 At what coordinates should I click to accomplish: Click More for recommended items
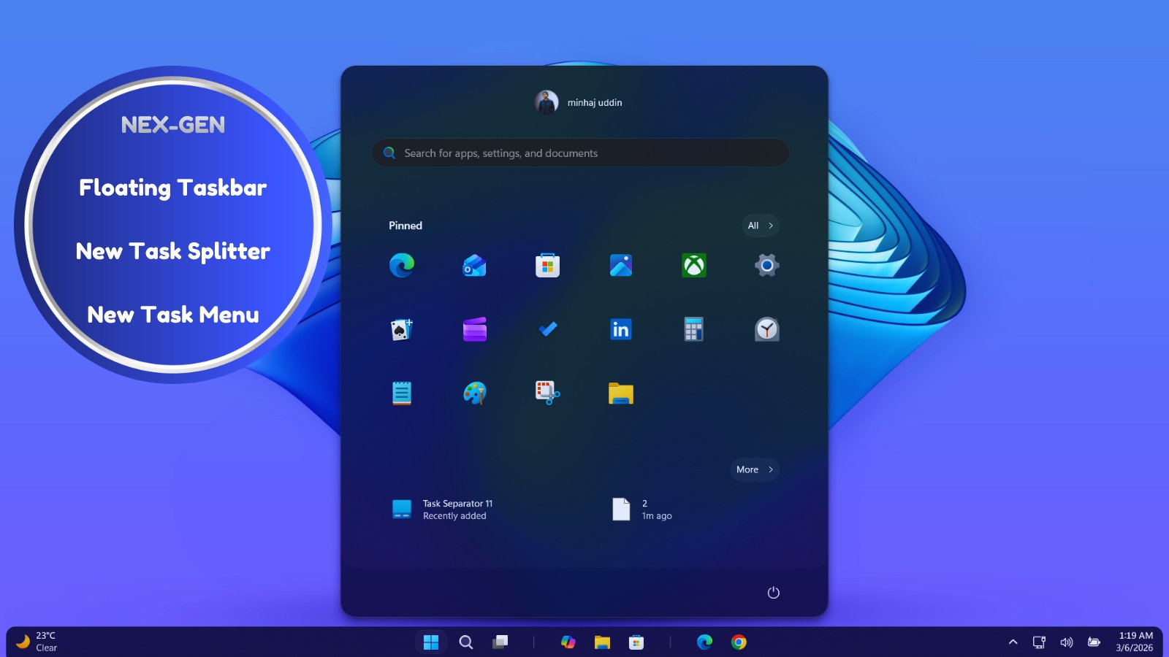point(755,469)
